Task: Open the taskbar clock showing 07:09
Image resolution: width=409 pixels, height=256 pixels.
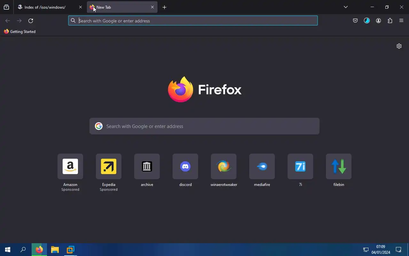Action: coord(381,250)
